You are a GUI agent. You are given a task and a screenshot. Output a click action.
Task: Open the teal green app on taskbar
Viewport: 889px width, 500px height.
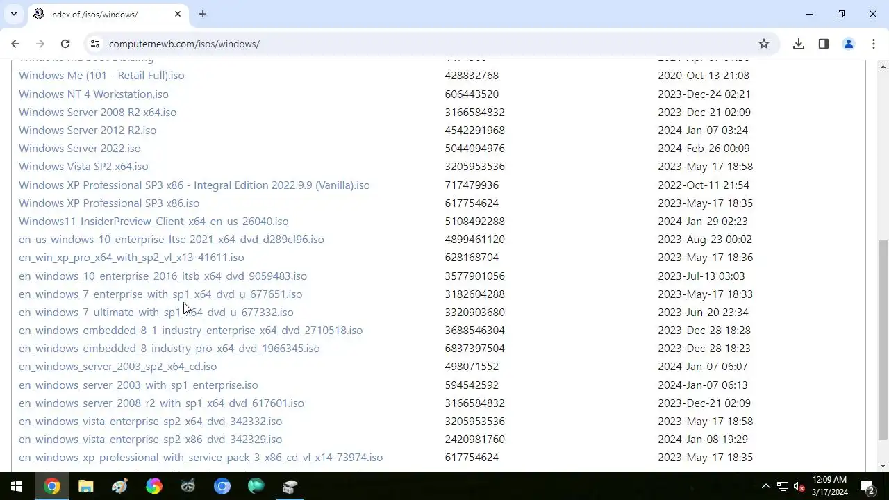coord(256,486)
